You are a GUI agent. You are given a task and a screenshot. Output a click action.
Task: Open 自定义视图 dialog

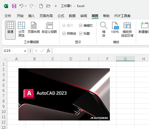click(x=49, y=28)
